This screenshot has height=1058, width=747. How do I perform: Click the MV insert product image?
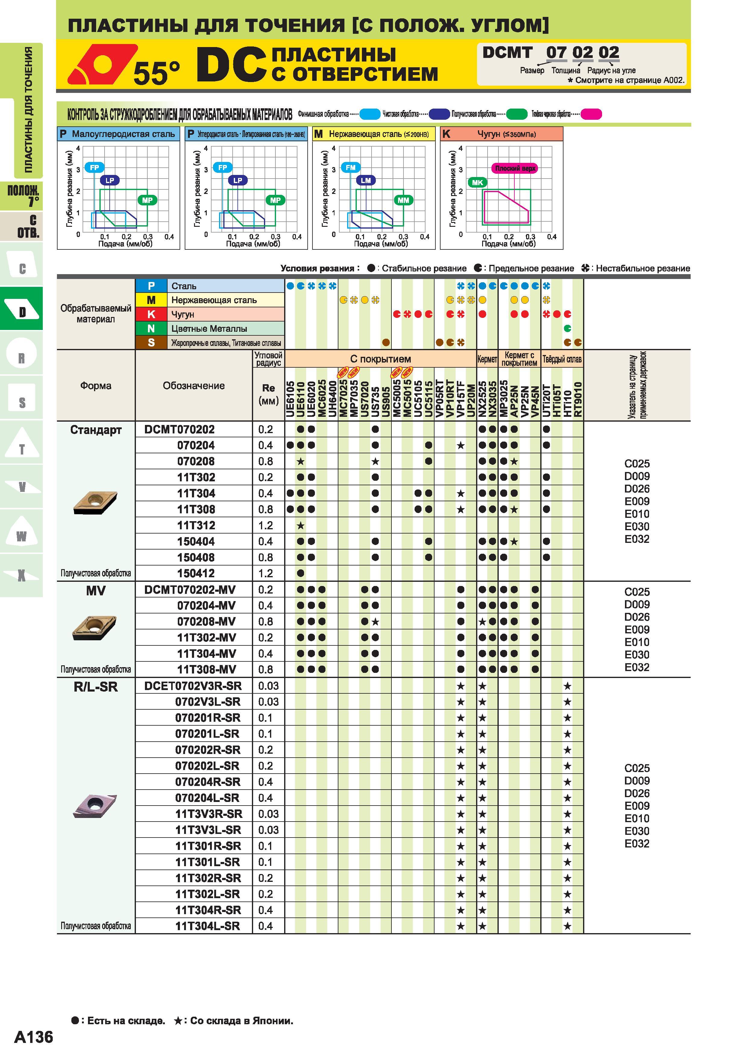pyautogui.click(x=94, y=628)
